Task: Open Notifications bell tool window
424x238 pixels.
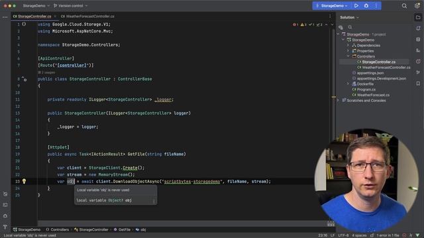Action: pos(418,28)
